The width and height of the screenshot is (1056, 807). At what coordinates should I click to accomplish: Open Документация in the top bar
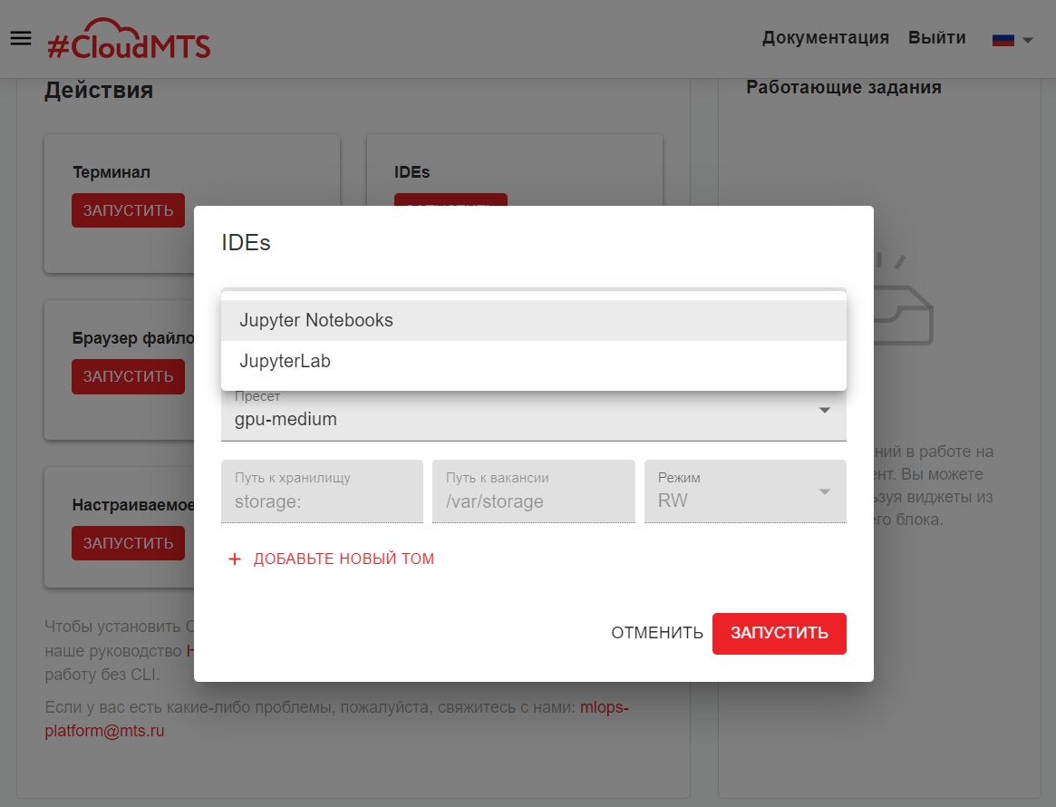click(825, 37)
